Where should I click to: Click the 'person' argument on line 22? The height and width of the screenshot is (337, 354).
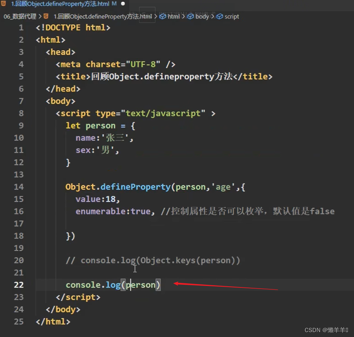(141, 285)
